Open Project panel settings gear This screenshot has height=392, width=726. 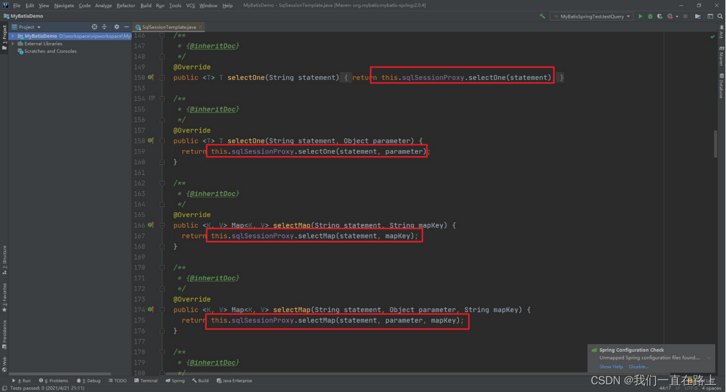(x=116, y=27)
